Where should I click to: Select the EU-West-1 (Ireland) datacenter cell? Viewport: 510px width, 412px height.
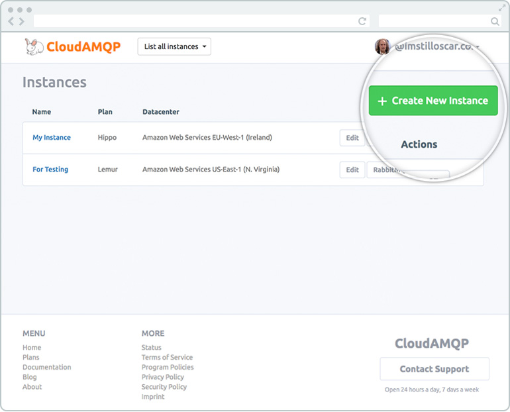tap(207, 138)
